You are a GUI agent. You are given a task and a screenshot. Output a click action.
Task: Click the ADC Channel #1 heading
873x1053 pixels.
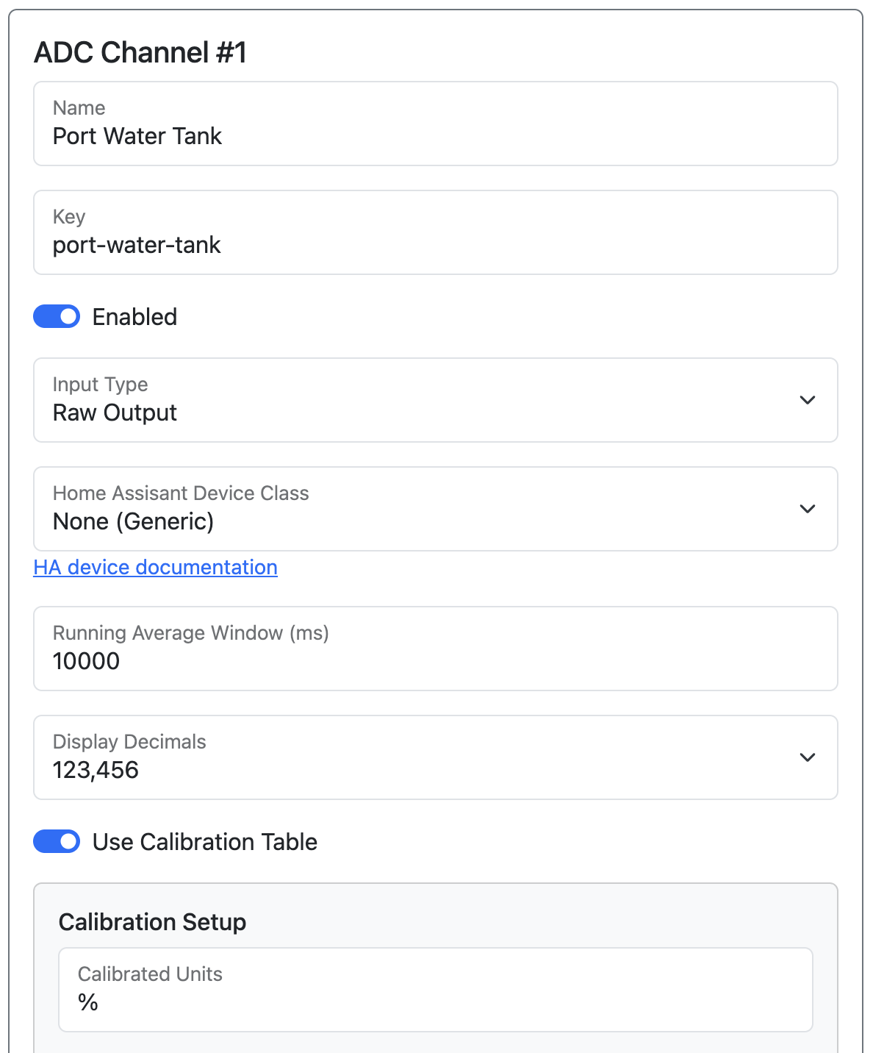tap(140, 53)
